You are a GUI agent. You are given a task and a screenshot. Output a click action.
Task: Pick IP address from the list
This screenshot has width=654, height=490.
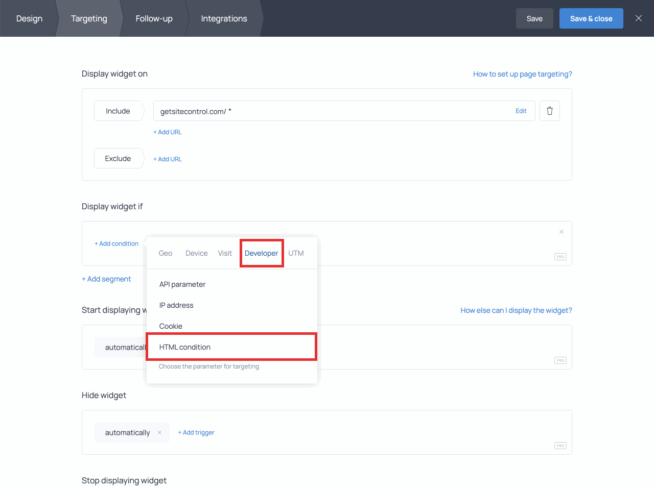[176, 305]
